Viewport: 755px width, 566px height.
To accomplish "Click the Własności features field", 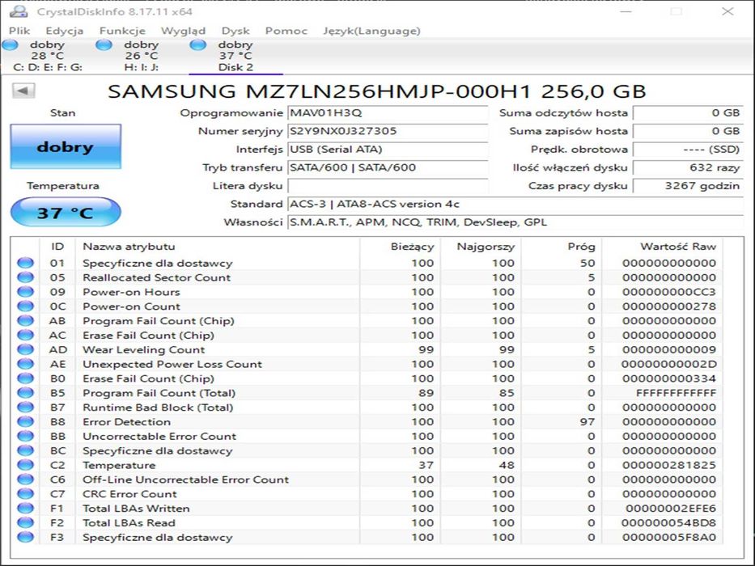I will coord(515,222).
